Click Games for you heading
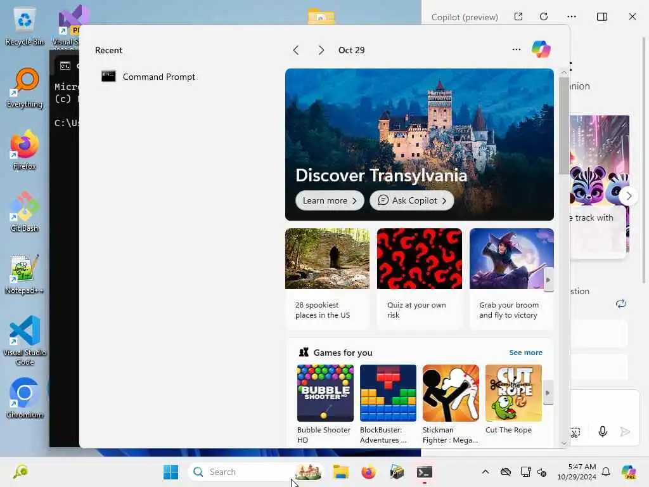Viewport: 649px width, 487px height. coord(343,353)
